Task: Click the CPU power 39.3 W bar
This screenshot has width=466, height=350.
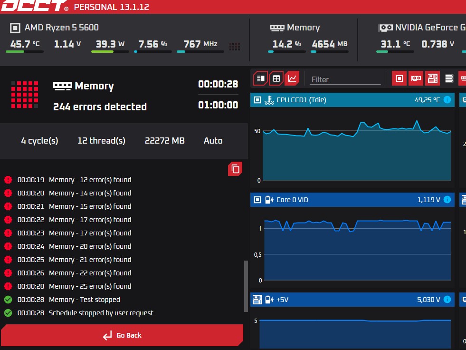Action: pos(110,52)
